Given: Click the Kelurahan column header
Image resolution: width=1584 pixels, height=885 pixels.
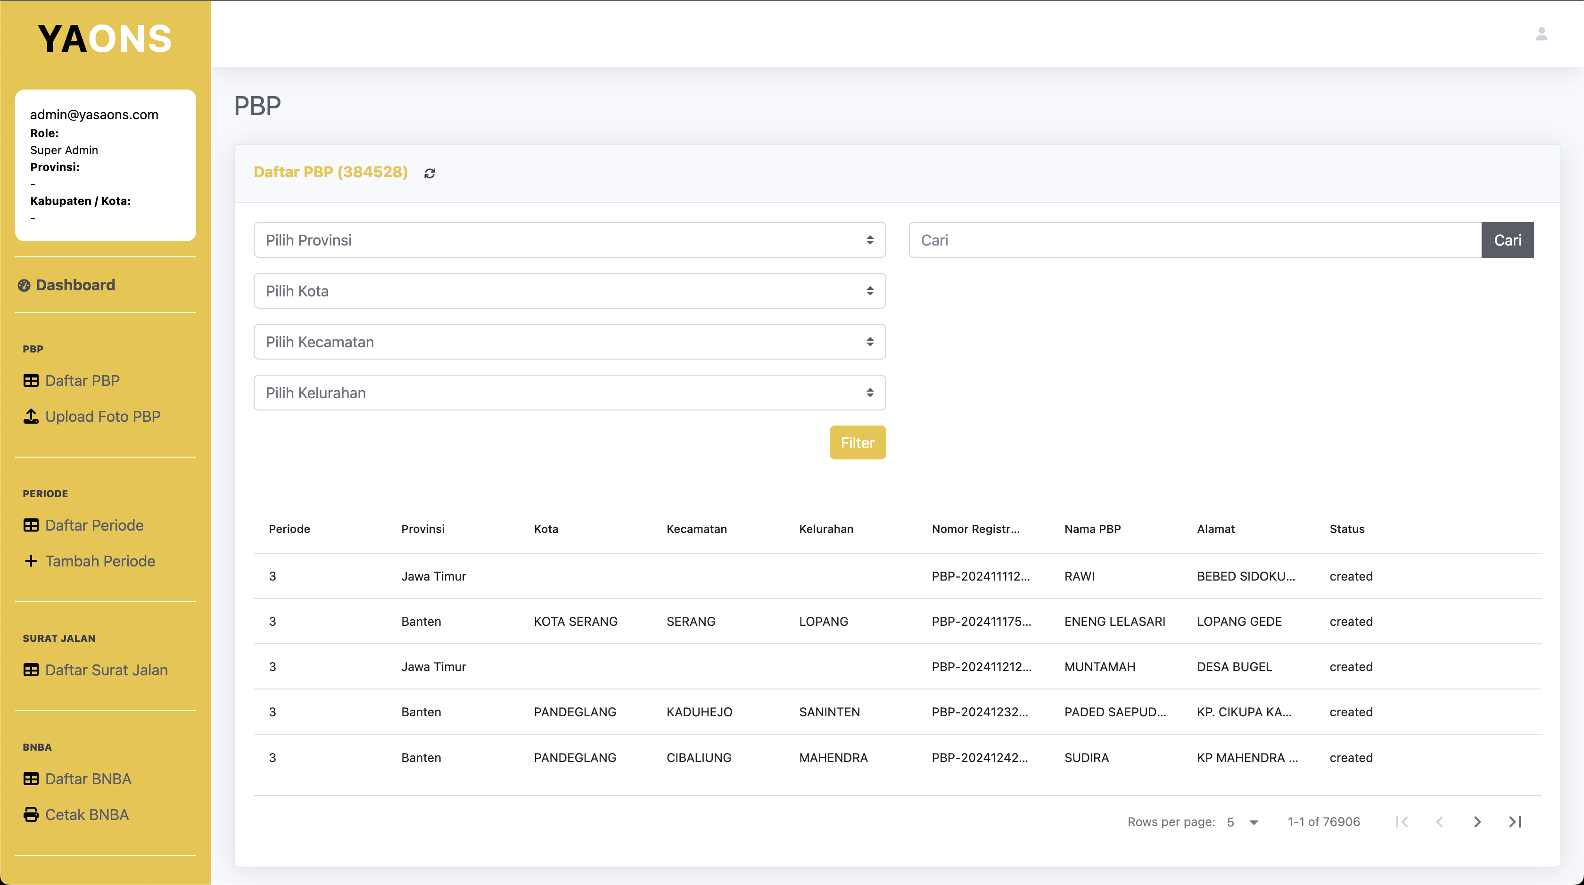Looking at the screenshot, I should point(826,529).
